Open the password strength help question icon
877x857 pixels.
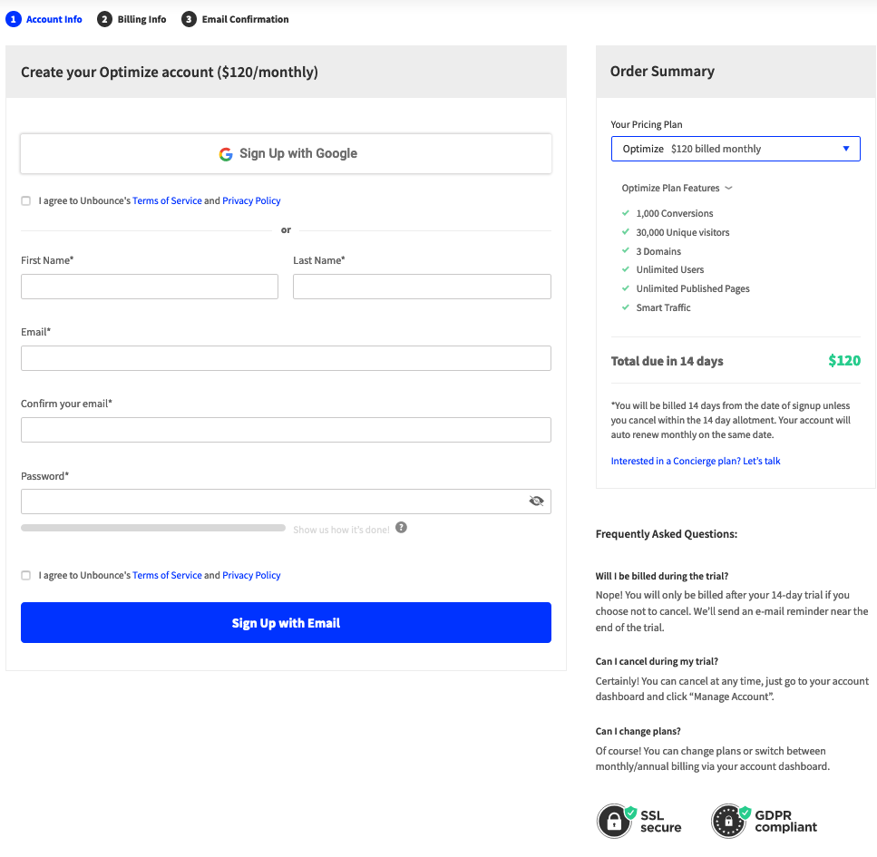coord(401,528)
